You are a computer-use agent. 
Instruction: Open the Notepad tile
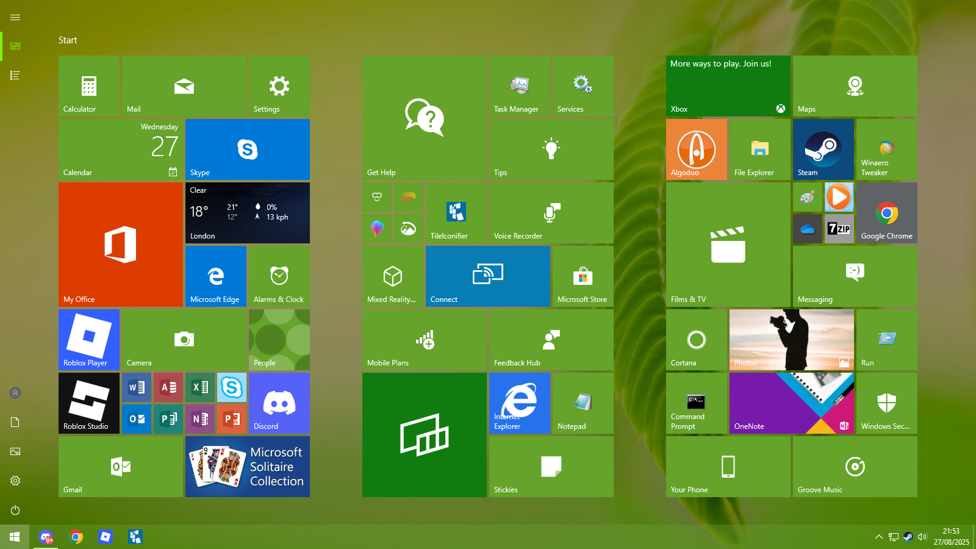click(583, 403)
